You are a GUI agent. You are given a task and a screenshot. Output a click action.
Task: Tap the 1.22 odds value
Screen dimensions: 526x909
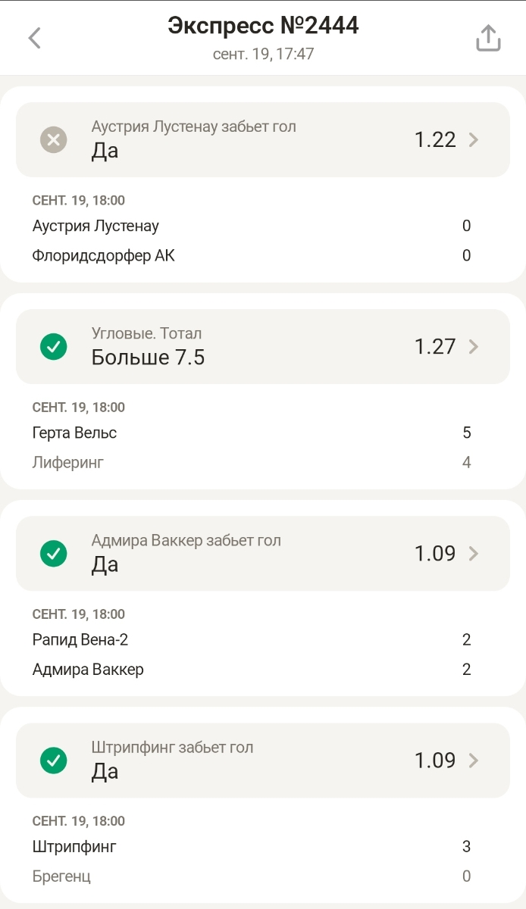click(434, 139)
